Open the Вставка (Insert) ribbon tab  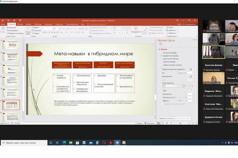(x=20, y=24)
